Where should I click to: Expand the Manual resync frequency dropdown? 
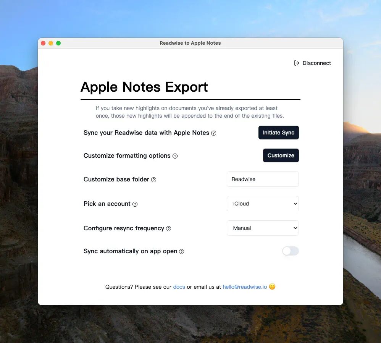[x=263, y=228]
